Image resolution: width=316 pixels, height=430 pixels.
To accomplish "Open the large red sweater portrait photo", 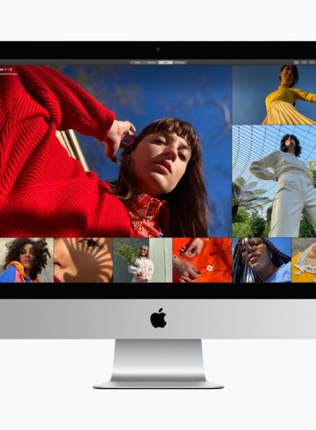I will click(116, 151).
